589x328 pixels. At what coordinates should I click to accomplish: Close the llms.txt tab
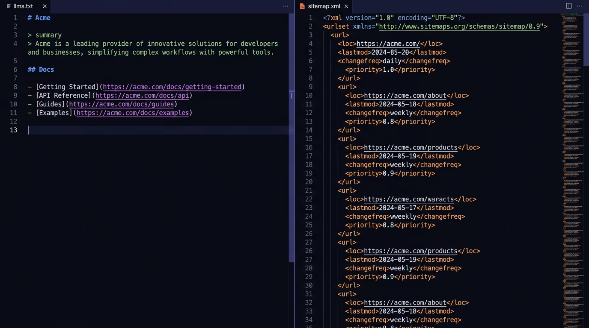[x=45, y=6]
